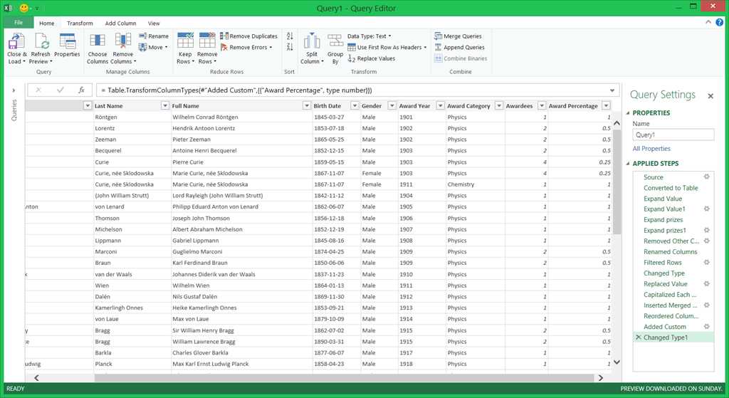Image resolution: width=729 pixels, height=398 pixels.
Task: Expand the Data Type: Text dropdown
Action: [369, 36]
